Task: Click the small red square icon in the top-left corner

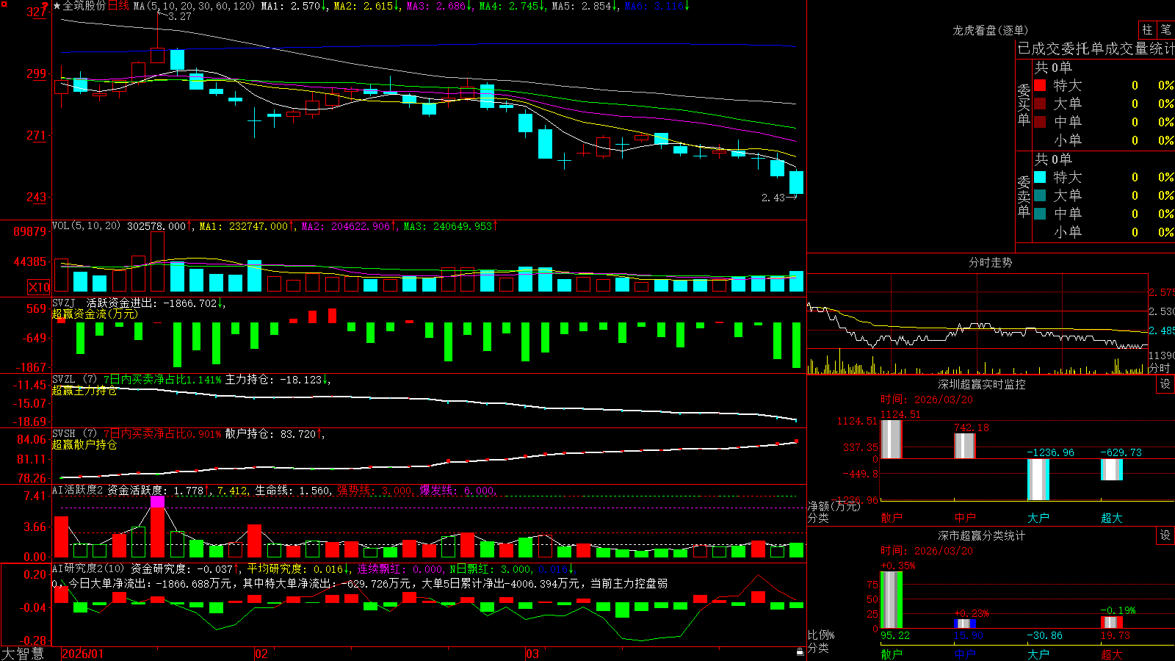Action: point(4,4)
